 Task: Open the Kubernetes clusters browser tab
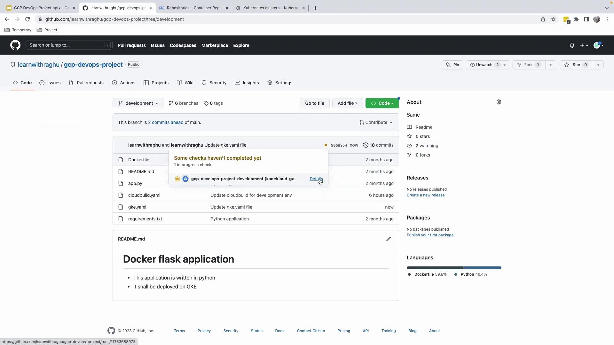(x=270, y=8)
